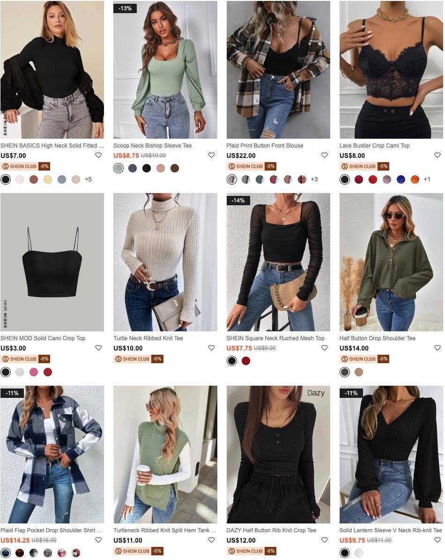The width and height of the screenshot is (445, 560).
Task: Add High Neck Solid Fitted top to wishlist
Action: [98, 156]
